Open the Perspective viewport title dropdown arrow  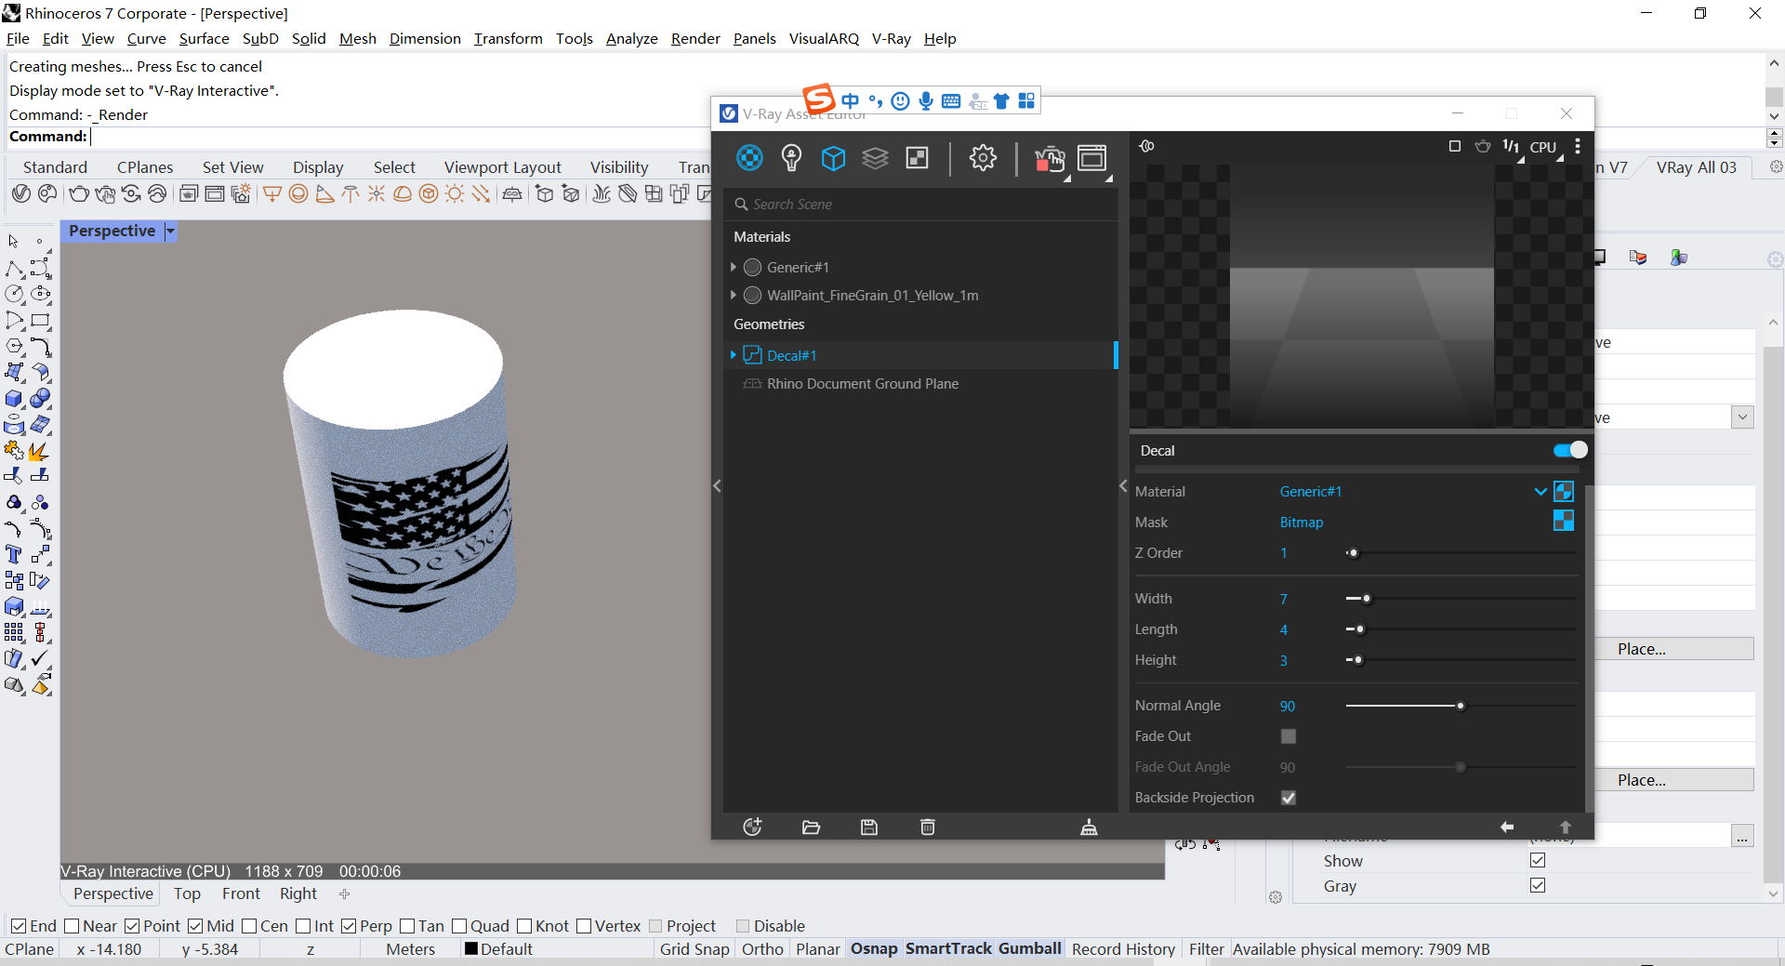click(170, 232)
